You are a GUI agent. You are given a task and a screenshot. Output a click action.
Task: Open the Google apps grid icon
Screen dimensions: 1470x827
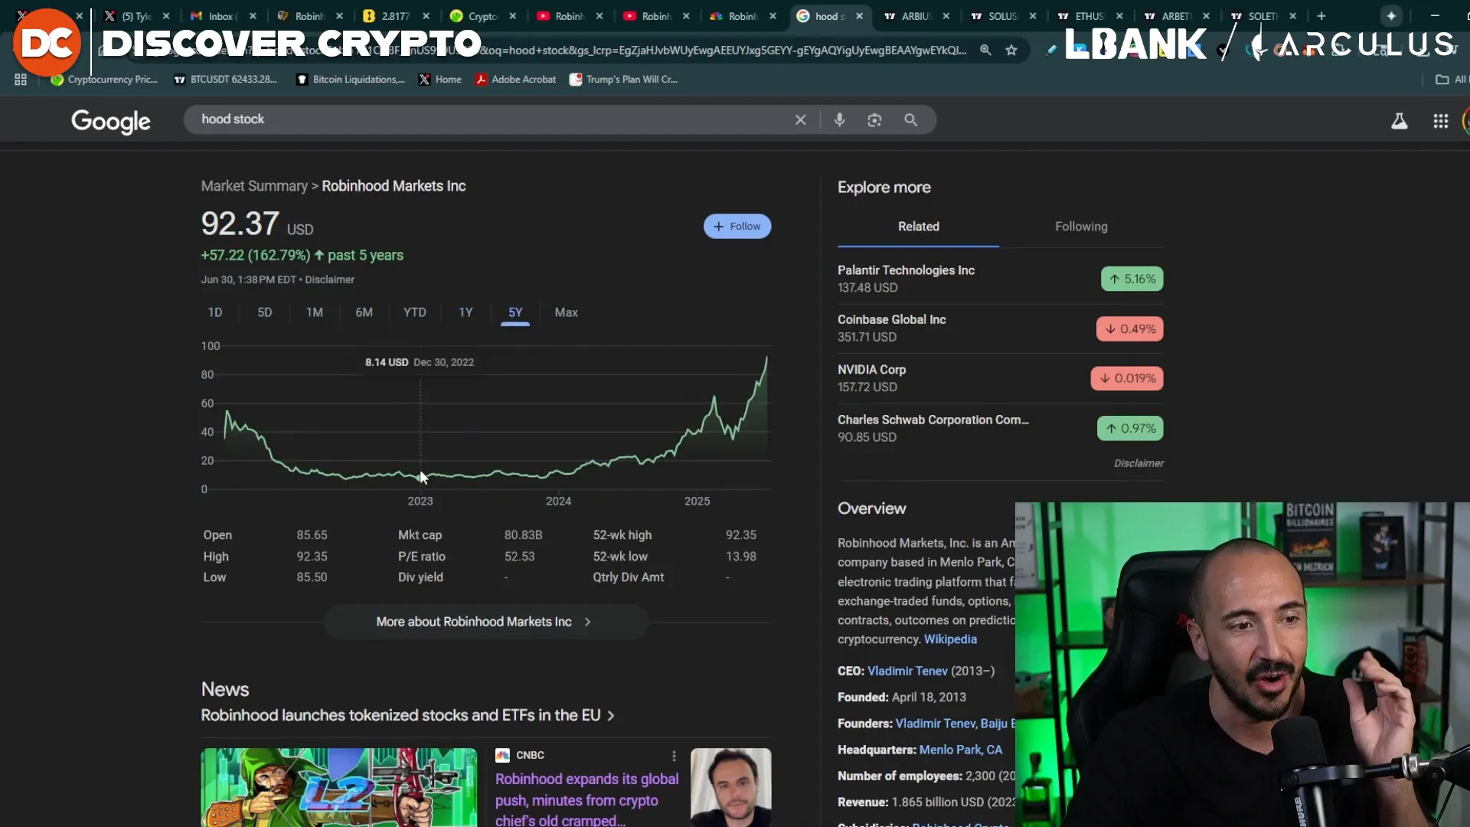(1440, 121)
